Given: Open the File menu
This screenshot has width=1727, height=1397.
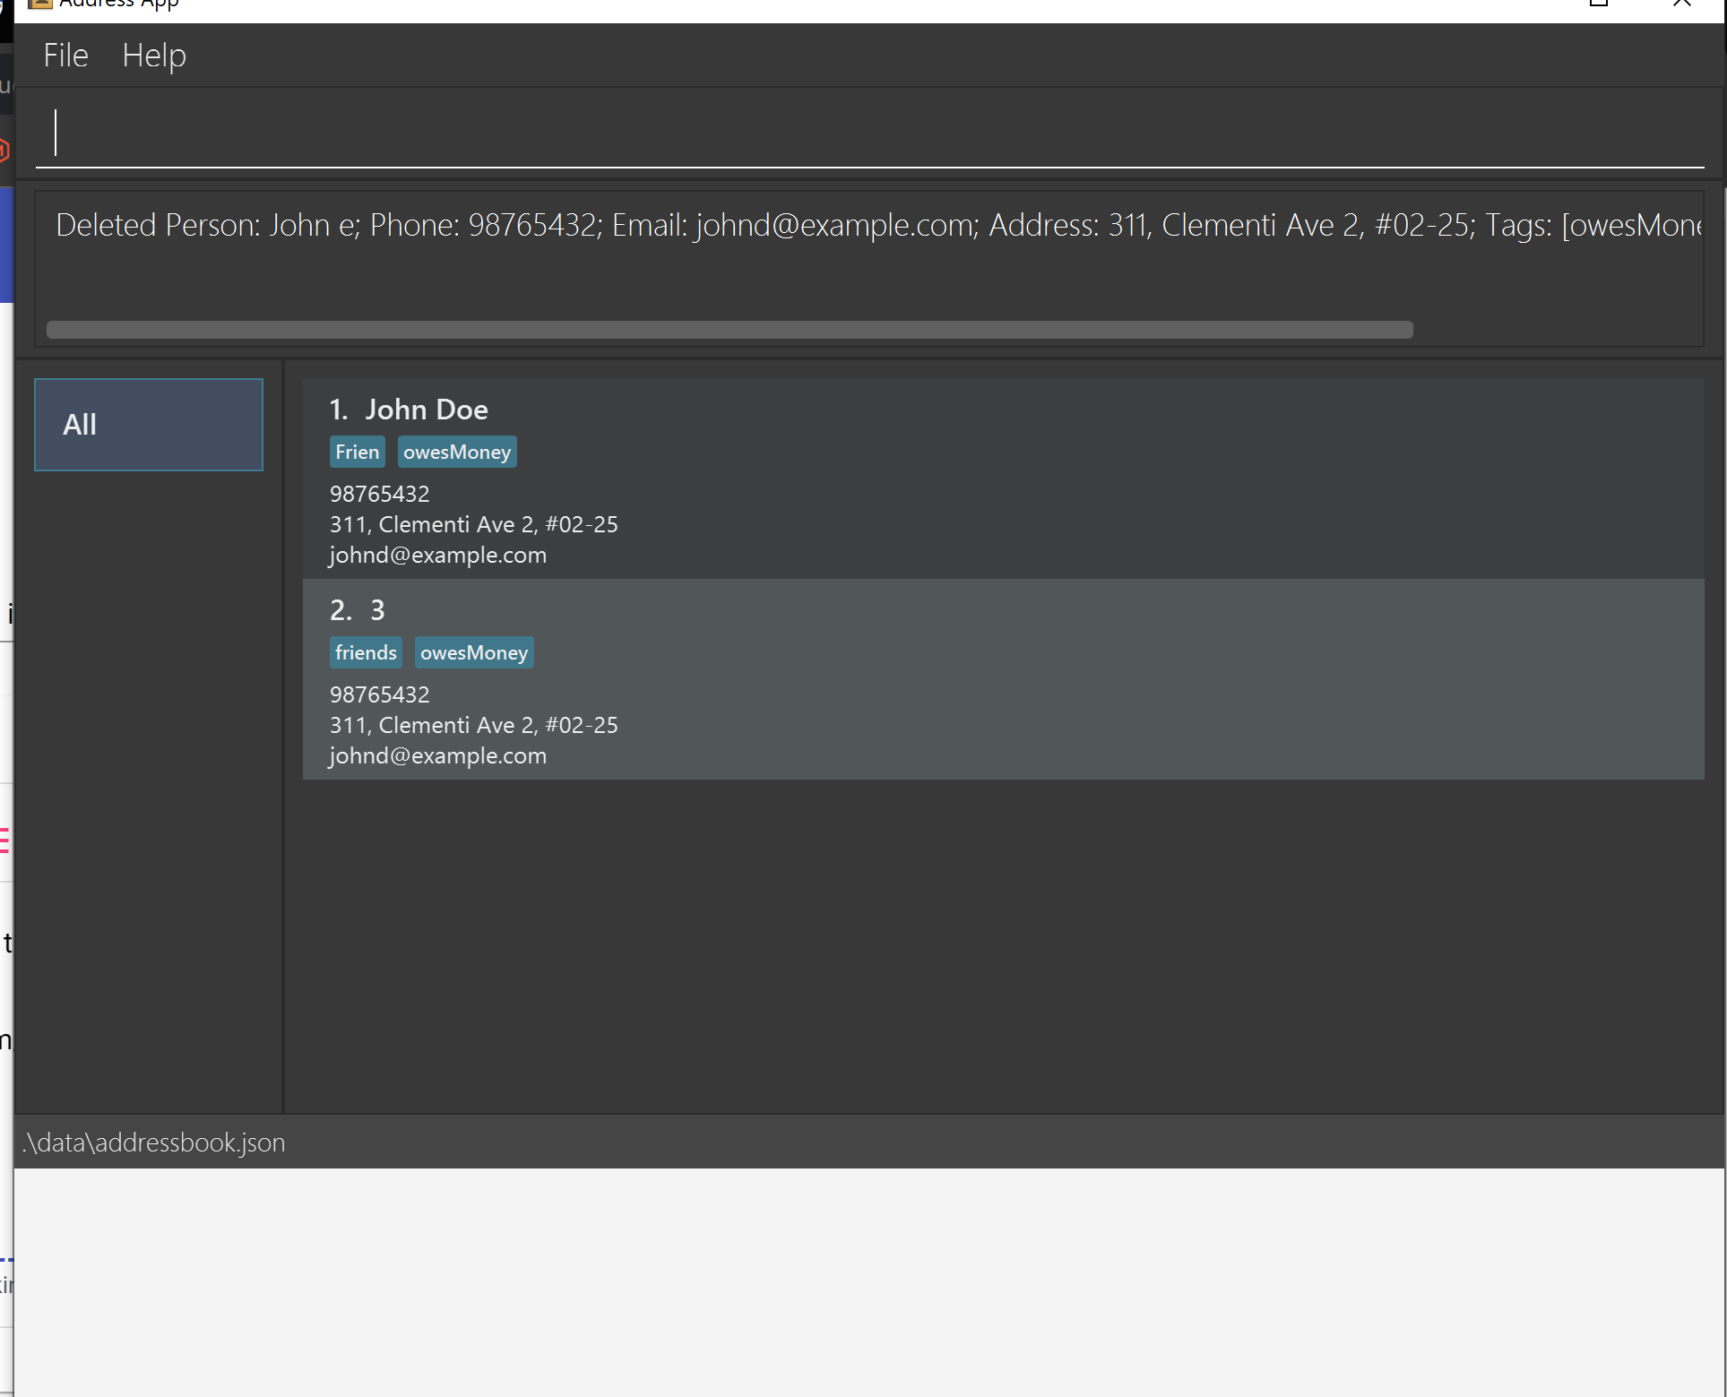Looking at the screenshot, I should (x=65, y=56).
